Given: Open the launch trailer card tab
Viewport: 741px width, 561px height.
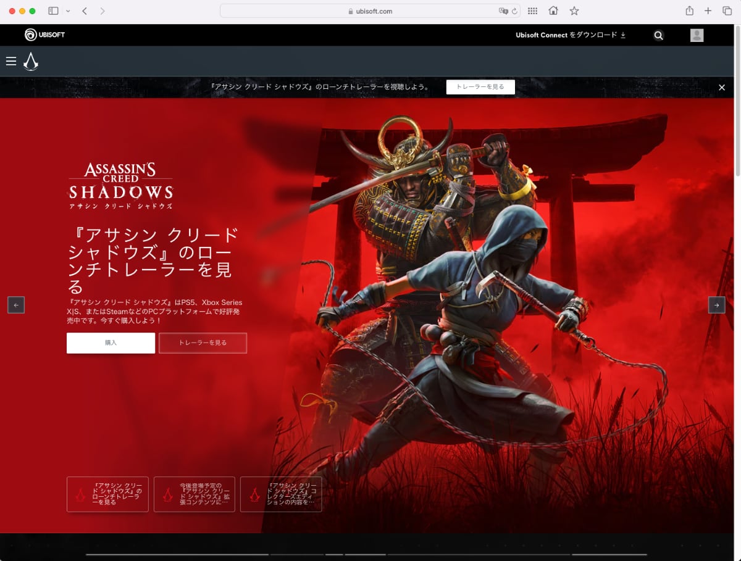Looking at the screenshot, I should click(107, 494).
